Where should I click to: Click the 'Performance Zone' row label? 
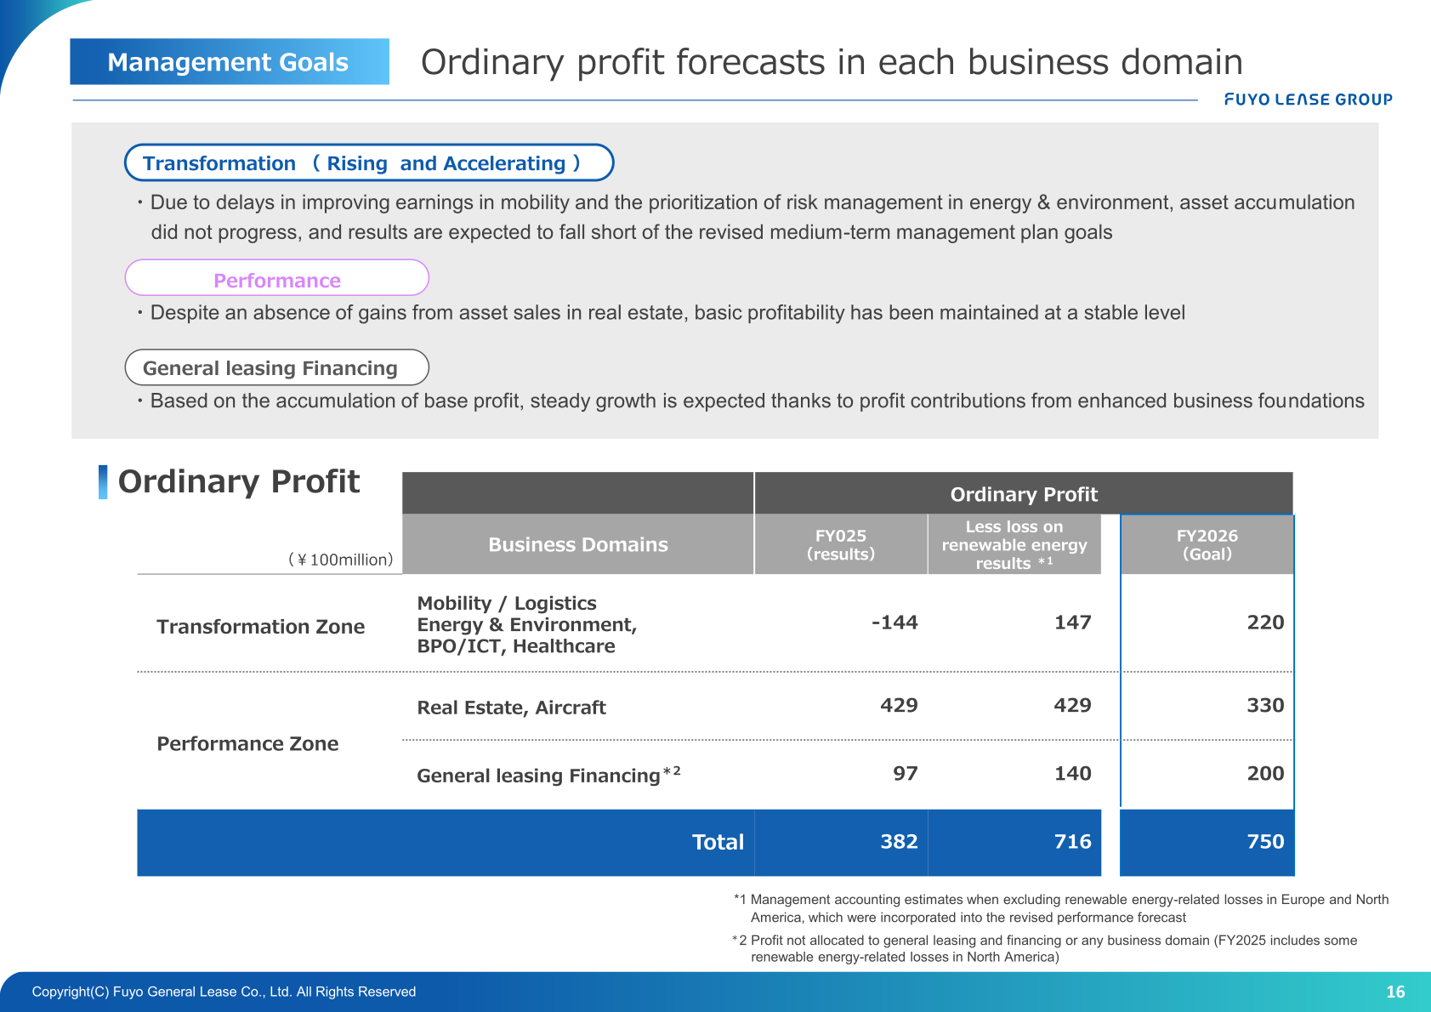[247, 744]
